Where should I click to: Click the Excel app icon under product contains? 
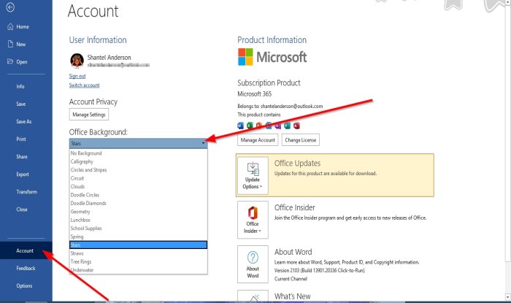[250, 126]
